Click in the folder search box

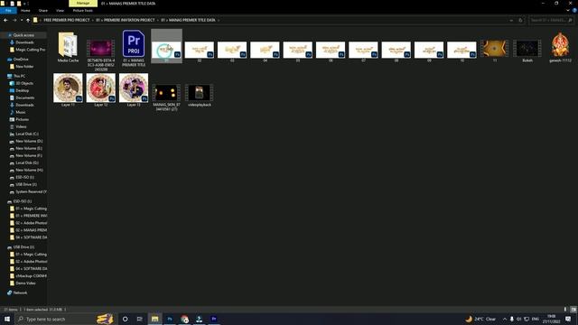pyautogui.click(x=551, y=20)
